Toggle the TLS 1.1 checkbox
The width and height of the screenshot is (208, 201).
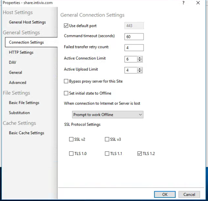[x=107, y=154]
